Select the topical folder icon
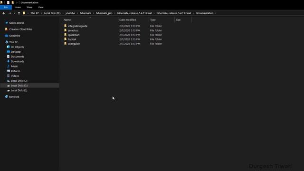Screen dimensions: 304x171 tap(66, 39)
